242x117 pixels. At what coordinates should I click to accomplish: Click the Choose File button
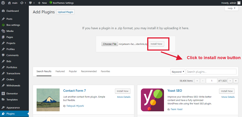click(110, 44)
